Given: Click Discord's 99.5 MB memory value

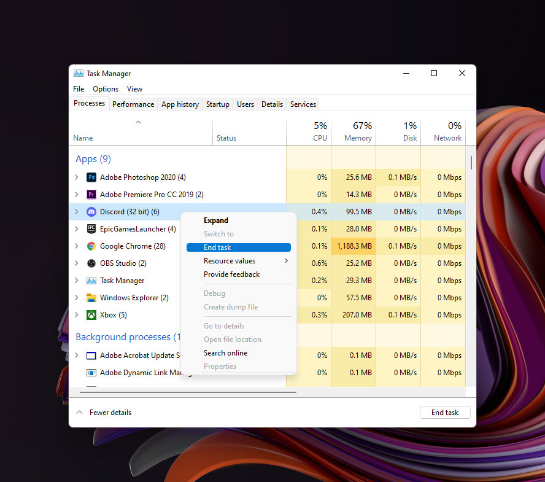Looking at the screenshot, I should coord(358,212).
